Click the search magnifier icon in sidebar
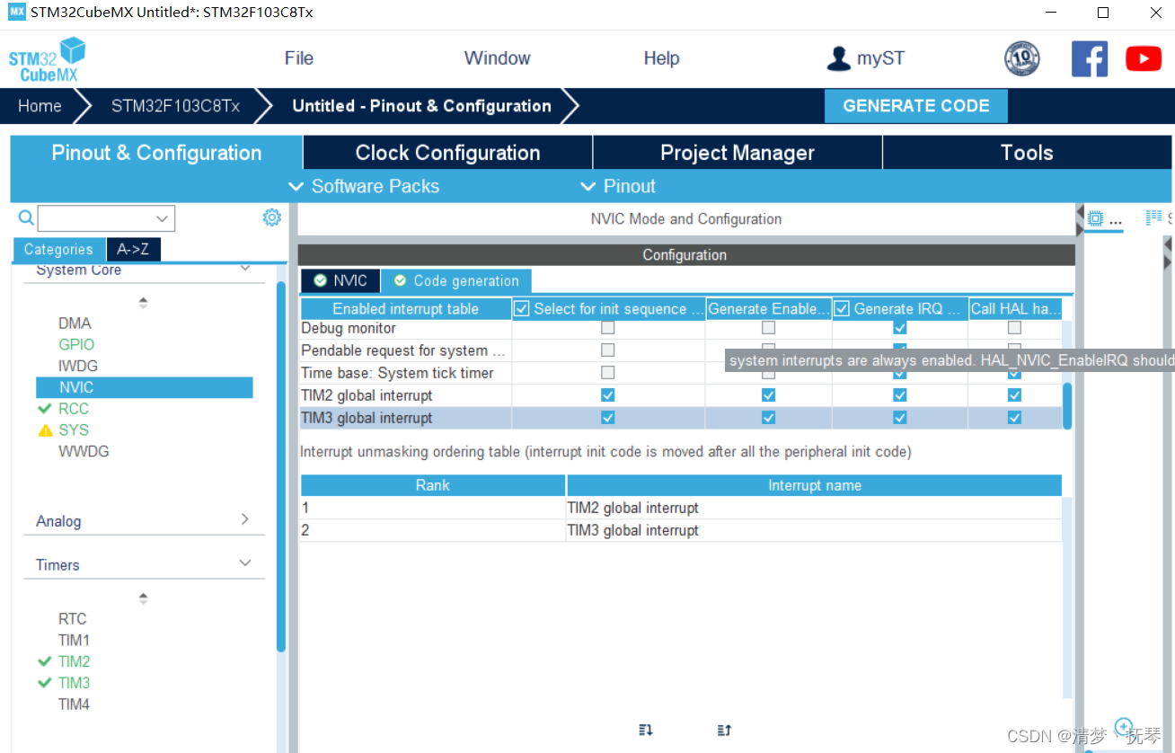 (26, 217)
